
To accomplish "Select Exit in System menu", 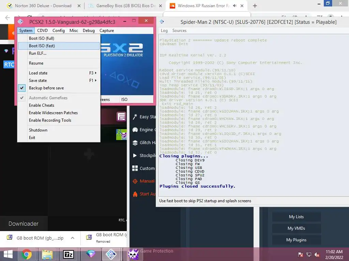I will coord(59,138).
